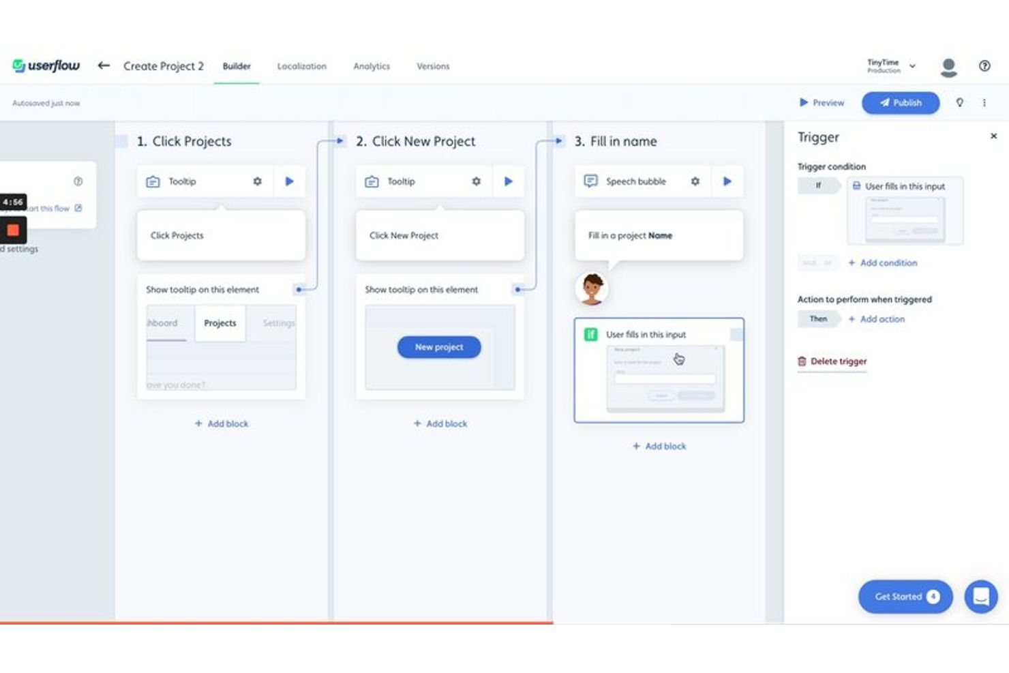Image resolution: width=1009 pixels, height=673 pixels.
Task: Open the three-dot overflow menu near Publish
Action: click(x=984, y=102)
